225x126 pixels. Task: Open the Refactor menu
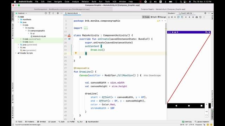coord(85,1)
